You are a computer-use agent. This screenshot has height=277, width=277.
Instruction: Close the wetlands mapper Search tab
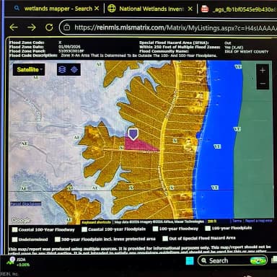[97, 9]
